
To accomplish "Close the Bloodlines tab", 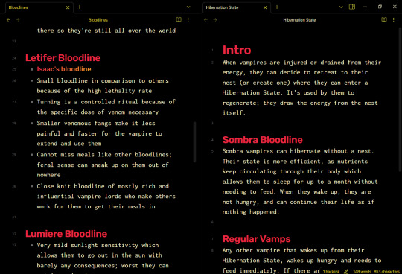I will tap(68, 7).
